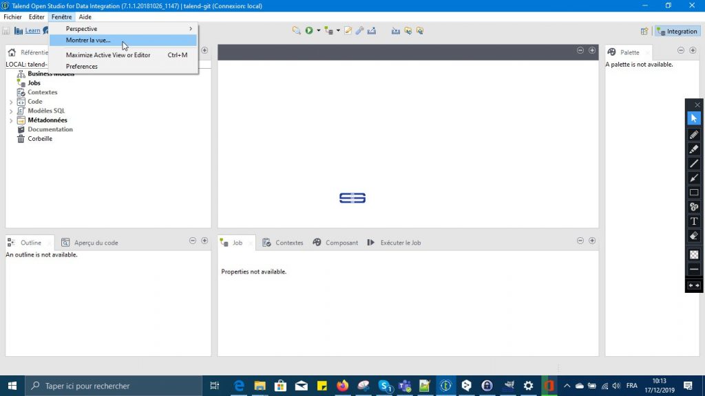
Task: Open Firefox from the taskbar
Action: [343, 386]
